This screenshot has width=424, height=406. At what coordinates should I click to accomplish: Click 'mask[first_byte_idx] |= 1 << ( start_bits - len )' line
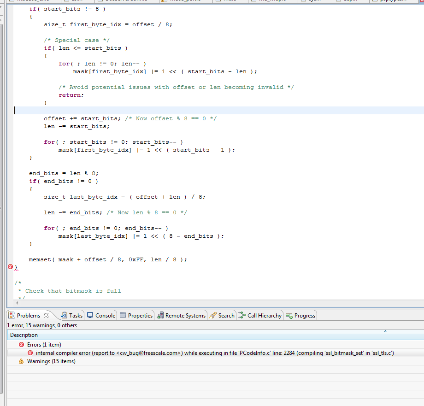pos(165,71)
